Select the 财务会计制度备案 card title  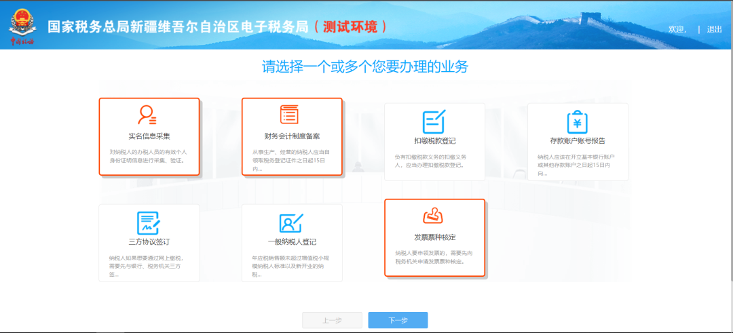point(292,136)
